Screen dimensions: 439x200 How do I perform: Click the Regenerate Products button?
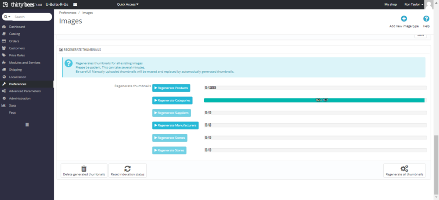coord(171,88)
